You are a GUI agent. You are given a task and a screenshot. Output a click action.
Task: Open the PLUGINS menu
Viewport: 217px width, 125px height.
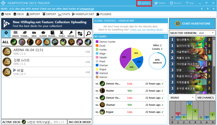(104, 14)
